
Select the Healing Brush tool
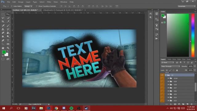3,25
